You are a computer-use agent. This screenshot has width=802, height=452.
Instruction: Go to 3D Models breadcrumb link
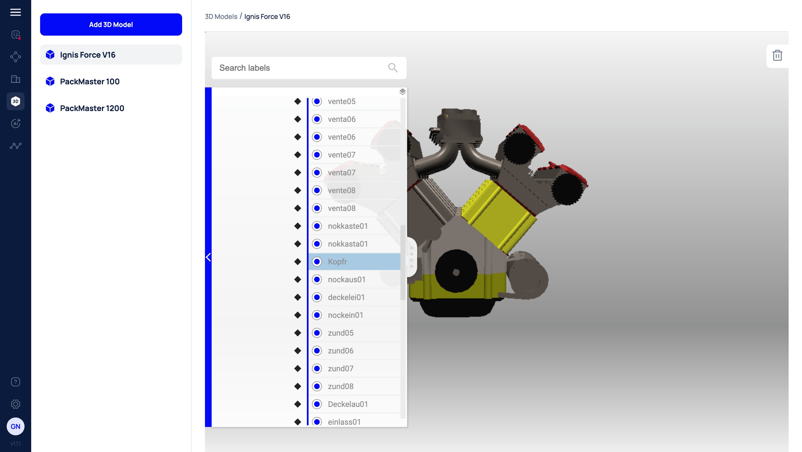click(221, 16)
